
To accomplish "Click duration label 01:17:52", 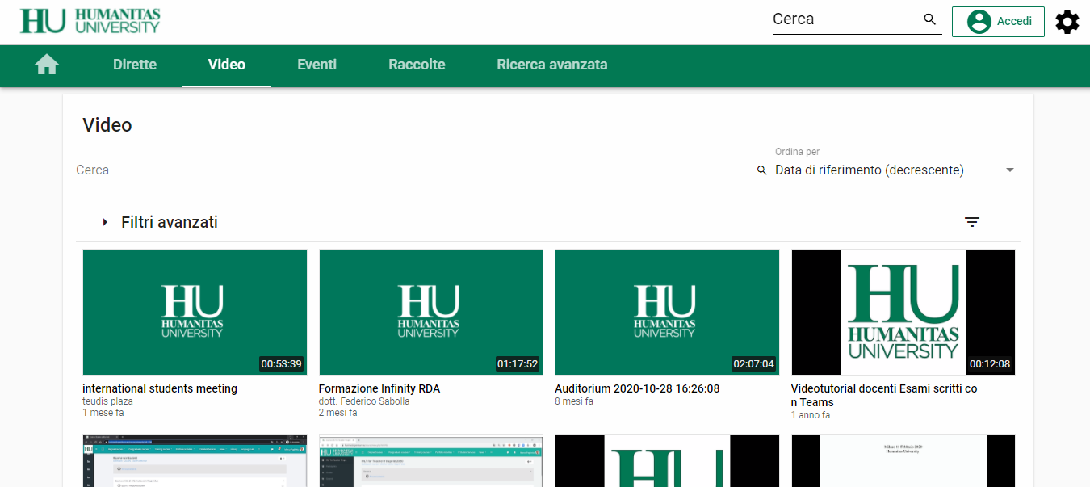I will pyautogui.click(x=518, y=364).
